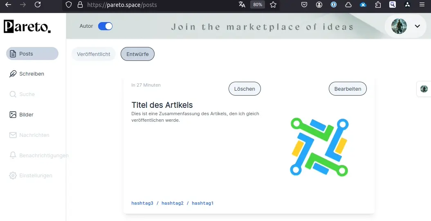Click the Suche magnifier icon
This screenshot has height=221, width=431.
point(13,94)
